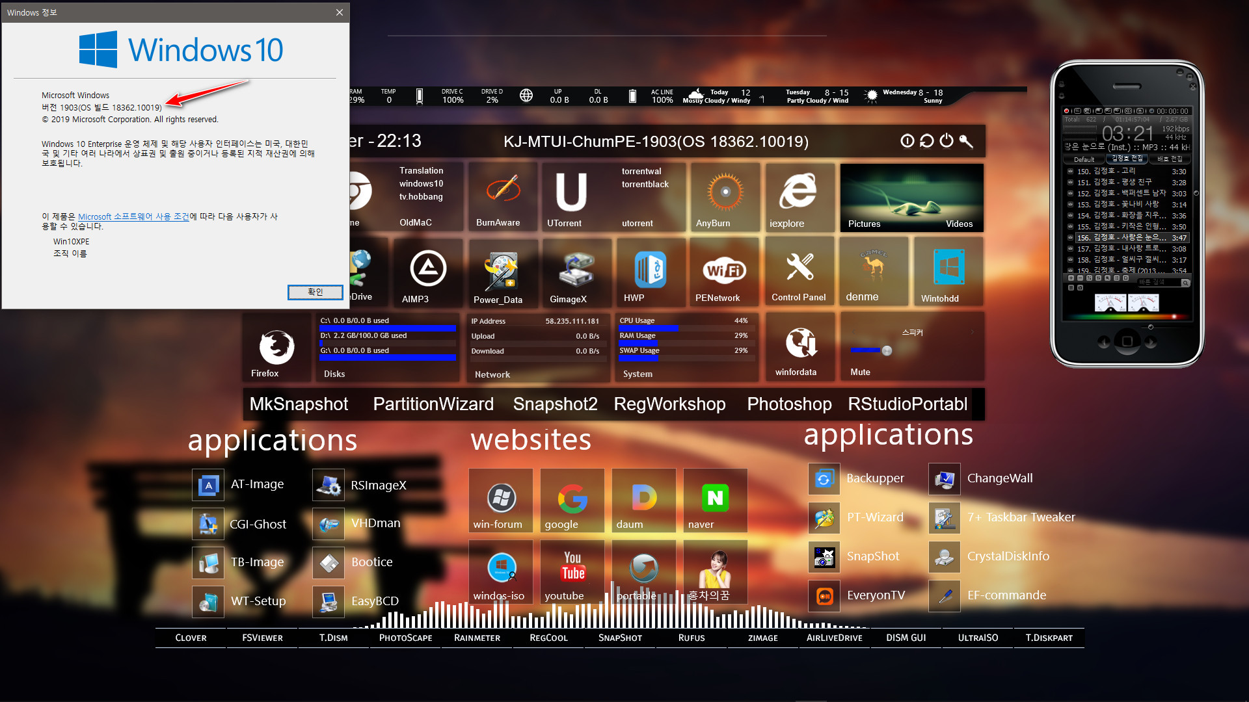This screenshot has height=702, width=1249.
Task: Open the windos-iso website tile
Action: 501,572
